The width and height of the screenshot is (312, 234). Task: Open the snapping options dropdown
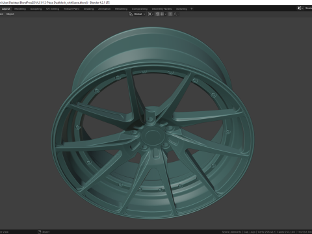pos(163,14)
